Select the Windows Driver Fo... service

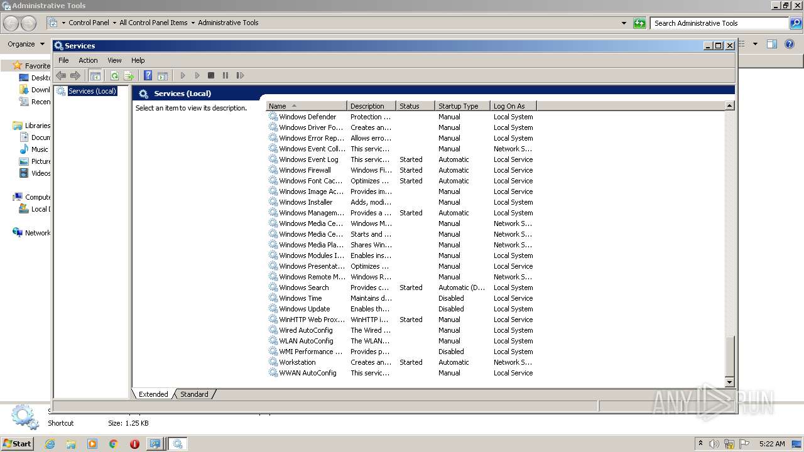[x=311, y=127]
